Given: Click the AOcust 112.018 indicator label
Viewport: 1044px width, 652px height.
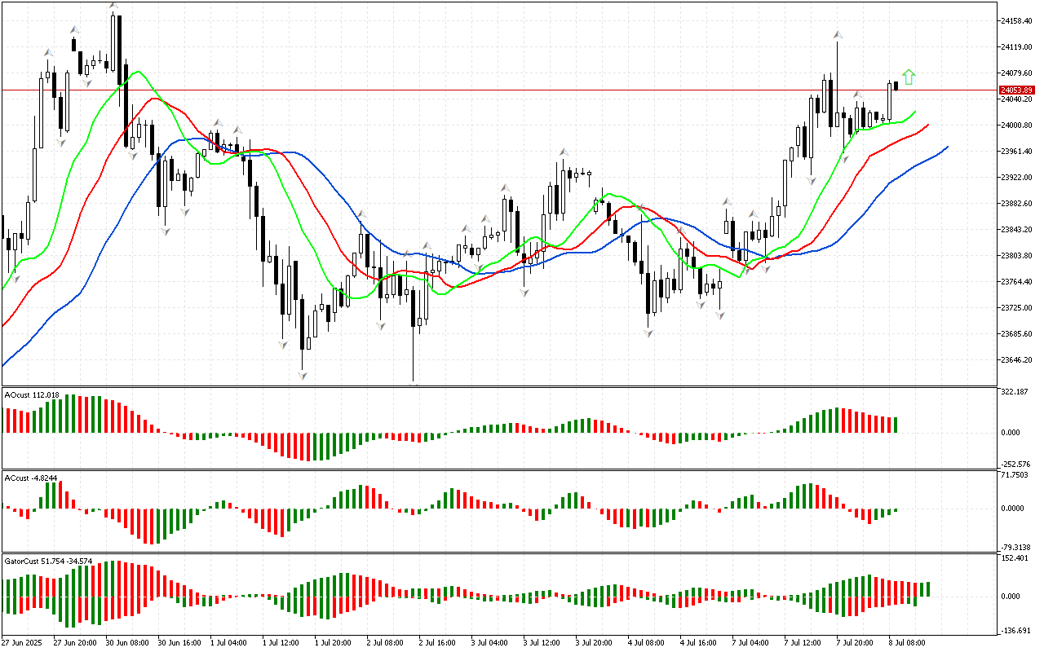Looking at the screenshot, I should click(33, 395).
